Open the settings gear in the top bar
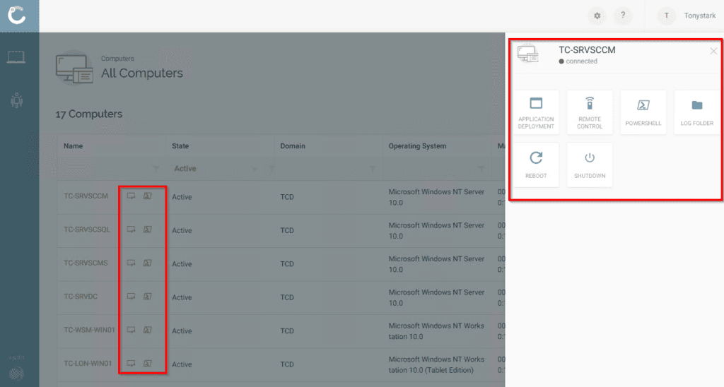Screen dimensions: 724x387 597,16
